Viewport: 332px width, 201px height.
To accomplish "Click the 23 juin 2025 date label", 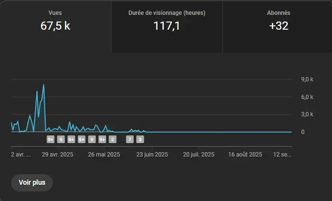I will (x=152, y=155).
